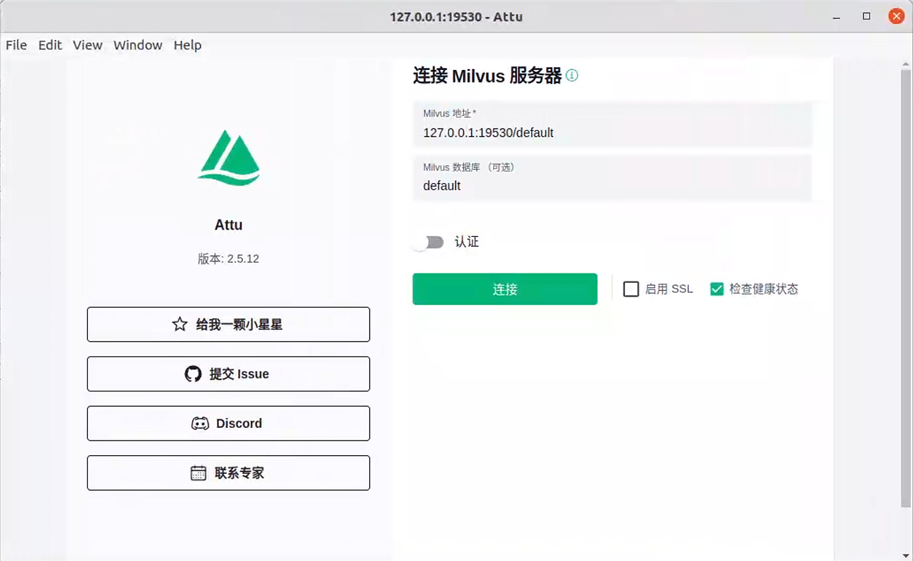913x561 pixels.
Task: Open the Discord community button
Action: (228, 423)
